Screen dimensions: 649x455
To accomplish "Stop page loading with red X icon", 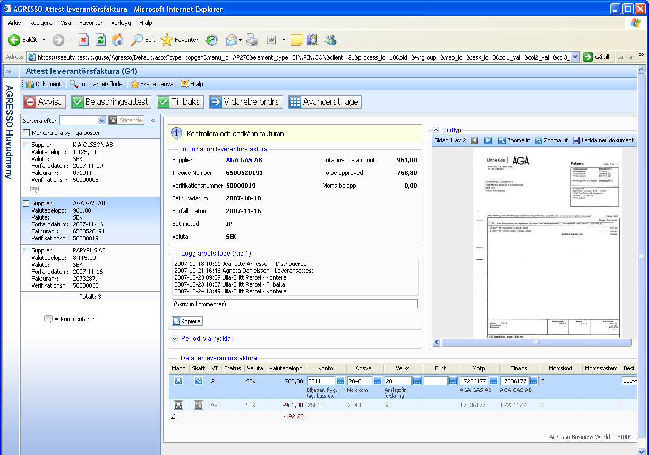I will (83, 40).
